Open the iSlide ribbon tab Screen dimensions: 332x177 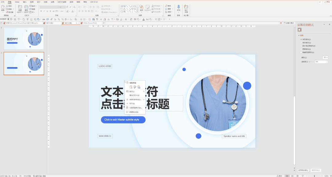pos(17,2)
